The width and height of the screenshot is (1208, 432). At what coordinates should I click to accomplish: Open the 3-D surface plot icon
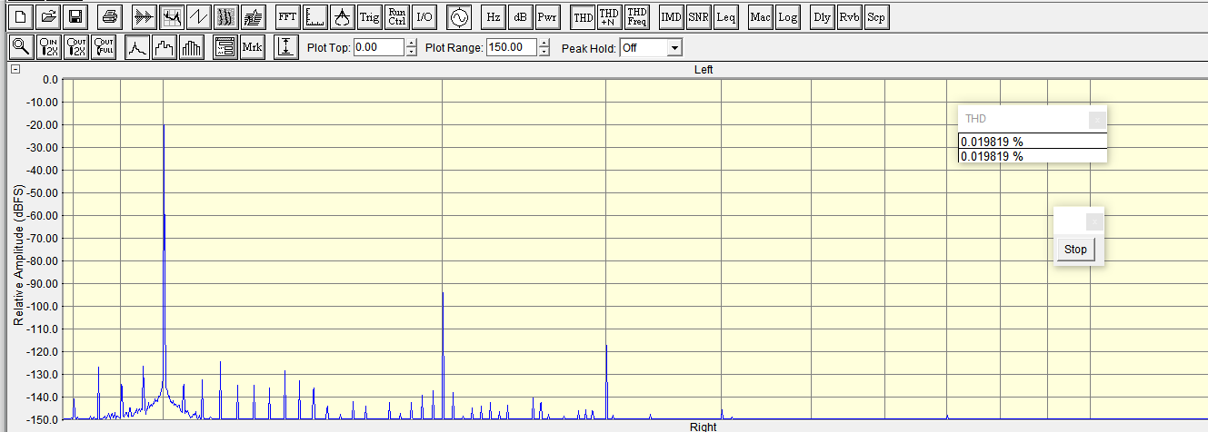click(253, 16)
